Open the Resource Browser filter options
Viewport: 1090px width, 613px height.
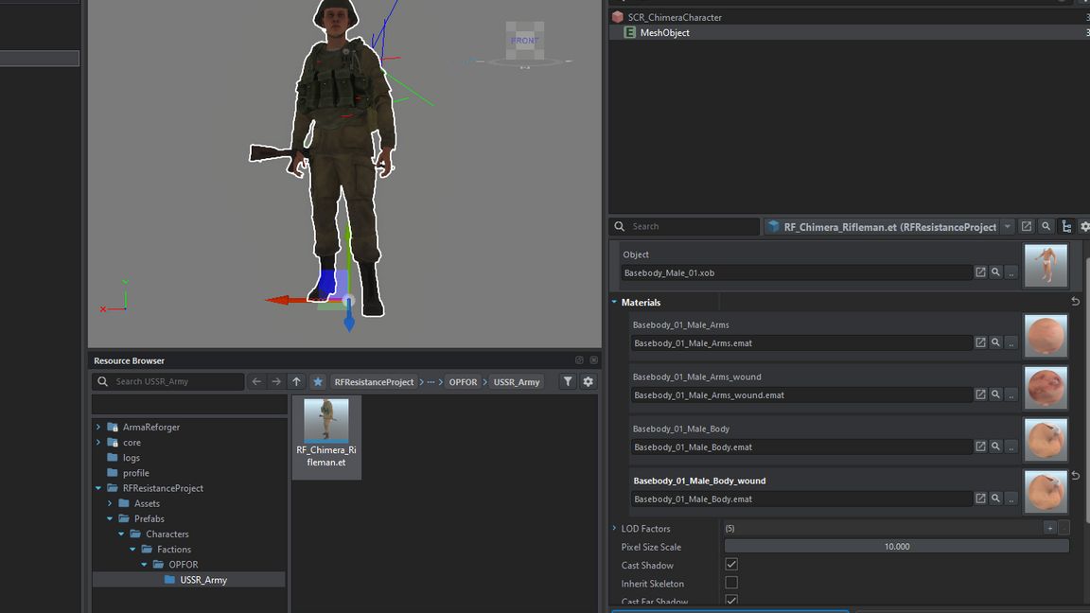[x=568, y=381]
